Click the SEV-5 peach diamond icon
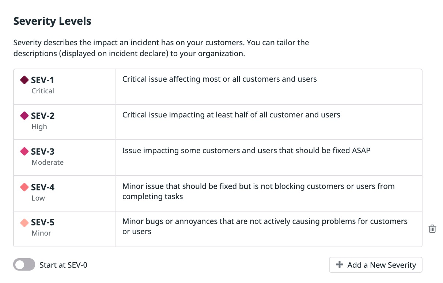This screenshot has height=283, width=443. [24, 222]
